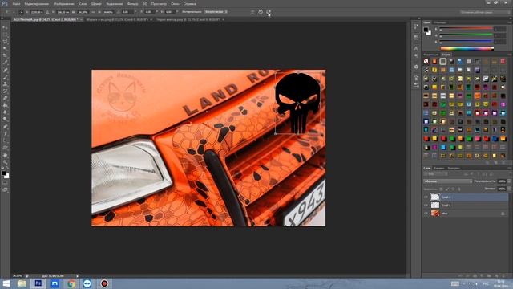Select the Zoom tool
This screenshot has width=513, height=289.
point(6,162)
